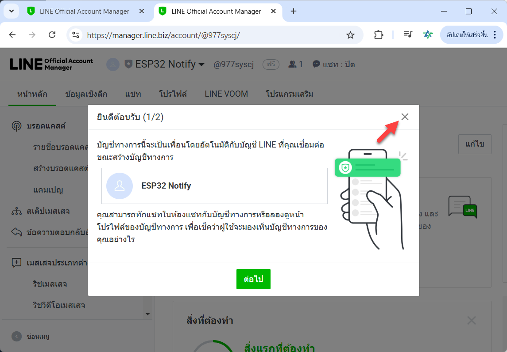Reload the page
This screenshot has width=507, height=352.
(x=52, y=35)
